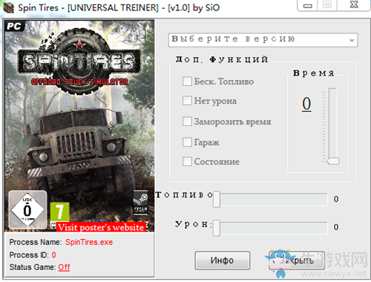The height and width of the screenshot is (282, 371).
Task: Click the Закрыть button
Action: point(297,261)
